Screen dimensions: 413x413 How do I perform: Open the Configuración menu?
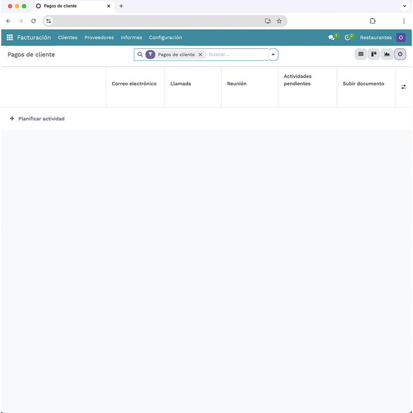pyautogui.click(x=165, y=38)
